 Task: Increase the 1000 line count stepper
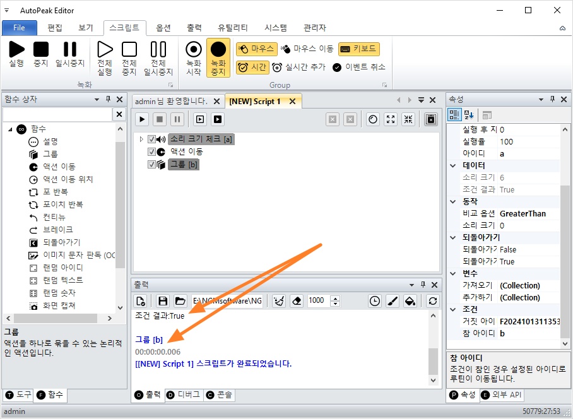point(335,298)
